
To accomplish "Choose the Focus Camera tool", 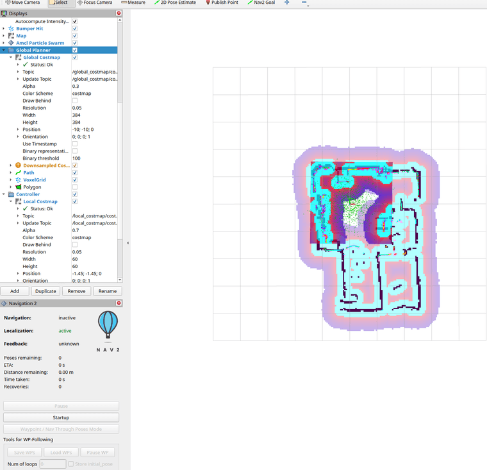I will (x=95, y=3).
